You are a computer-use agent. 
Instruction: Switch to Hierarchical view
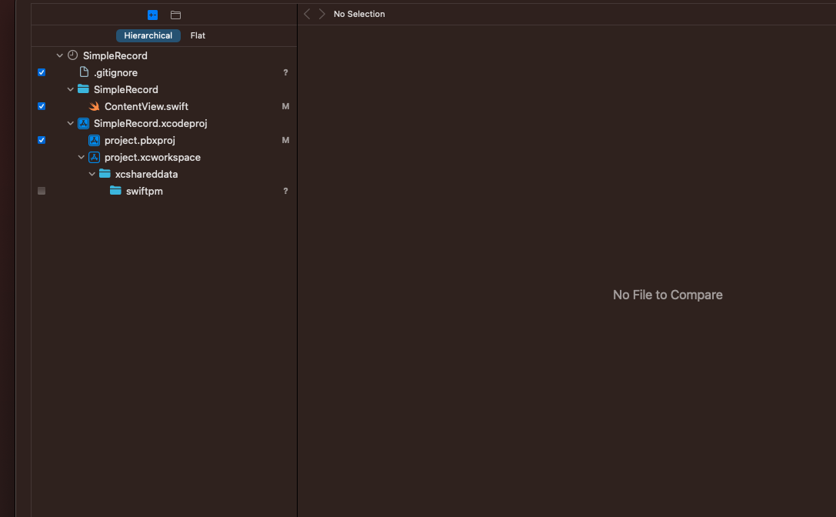coord(148,35)
